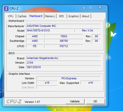Select the ASUSTeK Computer INC. manufacturer field
This screenshot has width=123, height=111.
point(63,26)
